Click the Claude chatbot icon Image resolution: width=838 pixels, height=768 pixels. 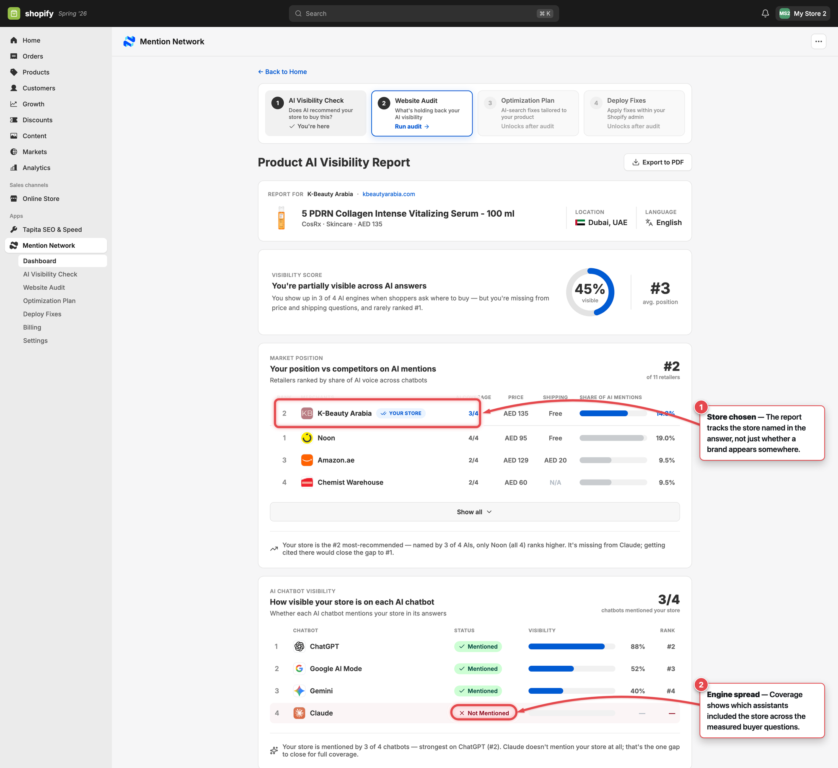(x=299, y=713)
